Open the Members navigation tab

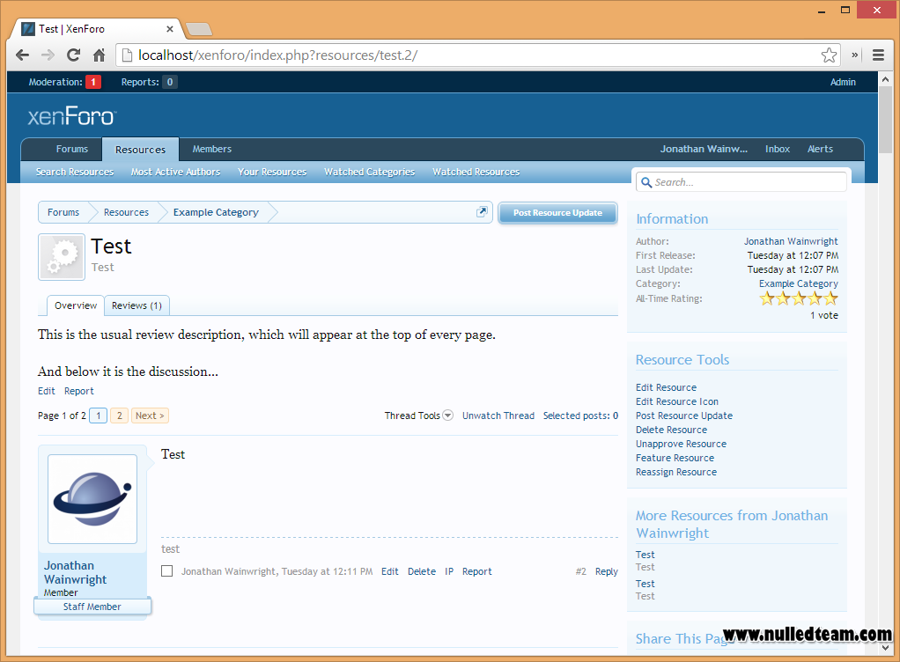pyautogui.click(x=212, y=149)
